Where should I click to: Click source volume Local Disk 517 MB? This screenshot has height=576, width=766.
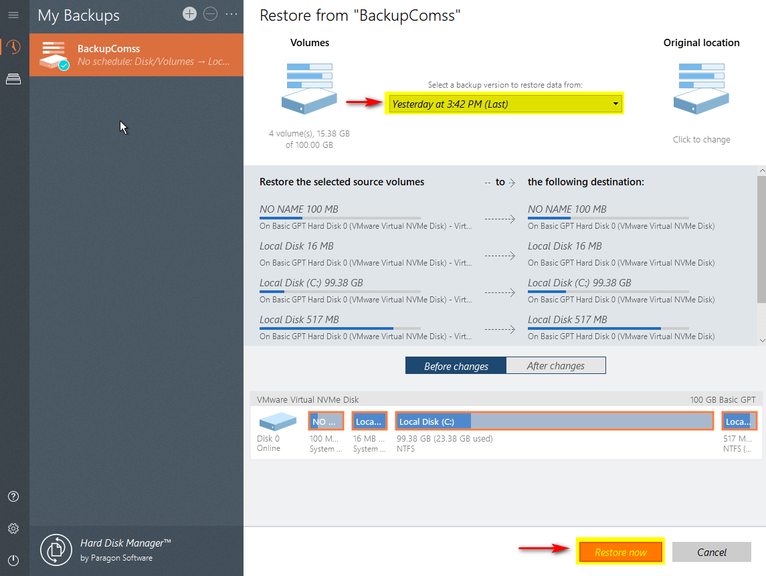365,327
